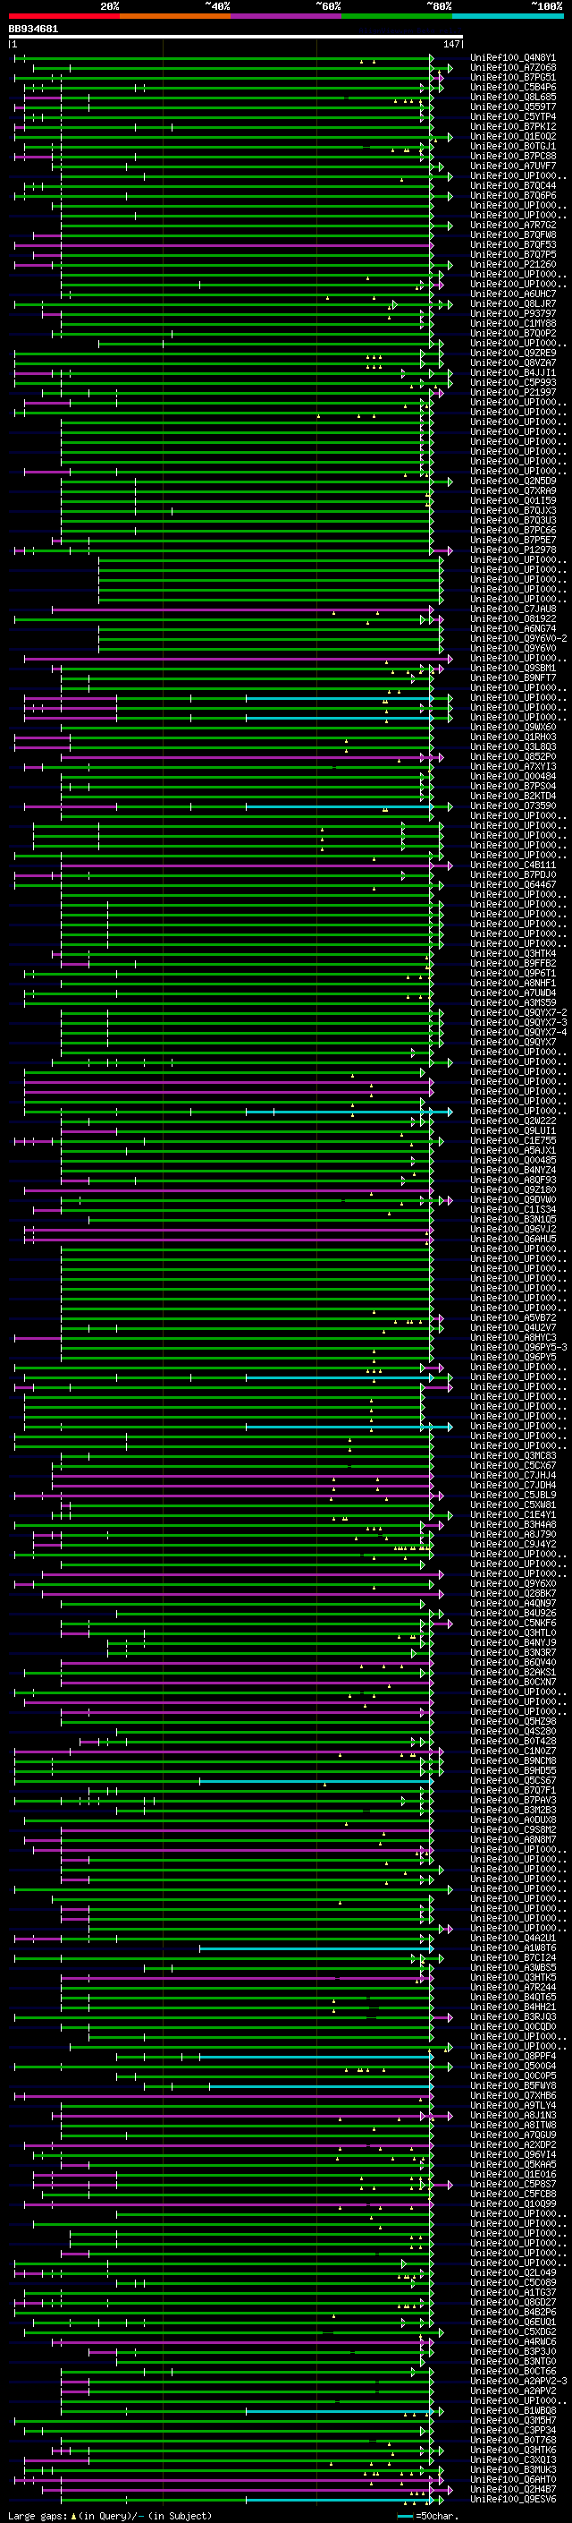The width and height of the screenshot is (572, 2523).
Task: Select the UniRef100_C5P8S7 label
Action: coord(512,2184)
